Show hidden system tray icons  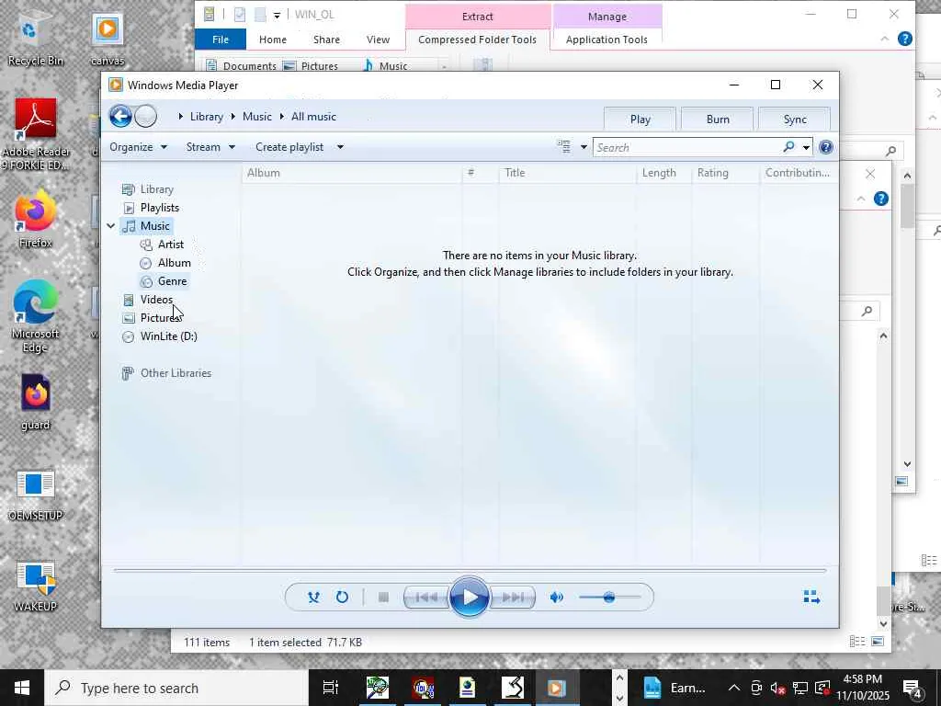coord(734,688)
